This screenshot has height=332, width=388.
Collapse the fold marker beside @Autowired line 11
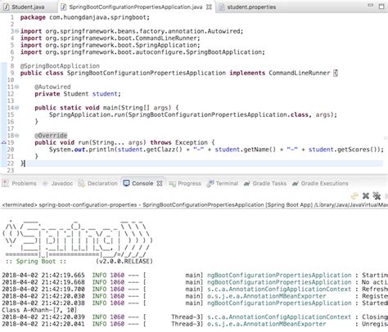pyautogui.click(x=17, y=87)
